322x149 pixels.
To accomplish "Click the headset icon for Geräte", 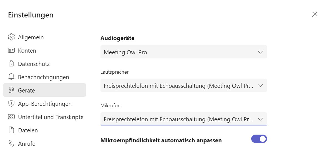I will click(x=11, y=90).
